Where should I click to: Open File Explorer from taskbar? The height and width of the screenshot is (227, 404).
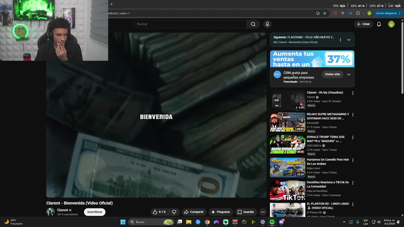[x=189, y=222]
